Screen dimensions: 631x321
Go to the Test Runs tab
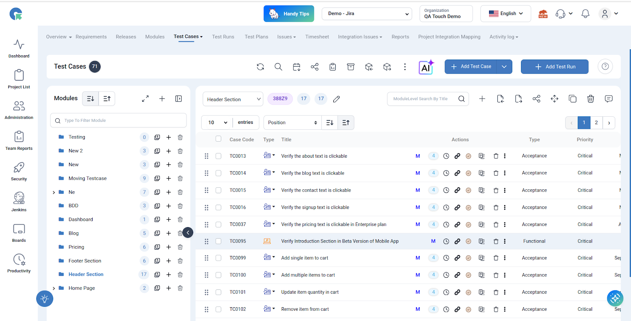(223, 37)
